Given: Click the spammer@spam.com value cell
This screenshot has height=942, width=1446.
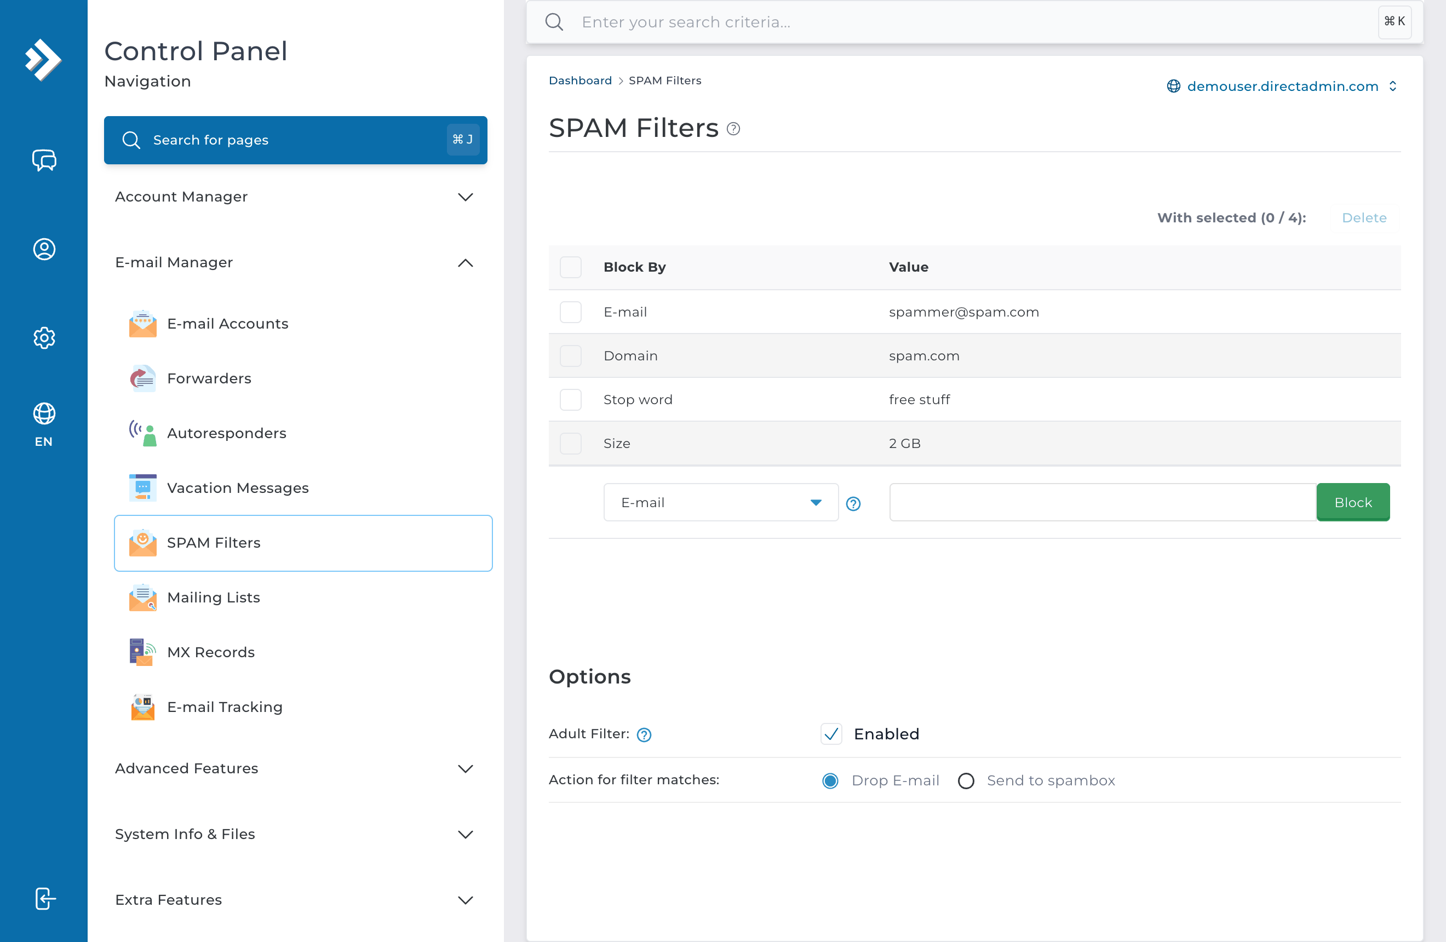Looking at the screenshot, I should 964,312.
